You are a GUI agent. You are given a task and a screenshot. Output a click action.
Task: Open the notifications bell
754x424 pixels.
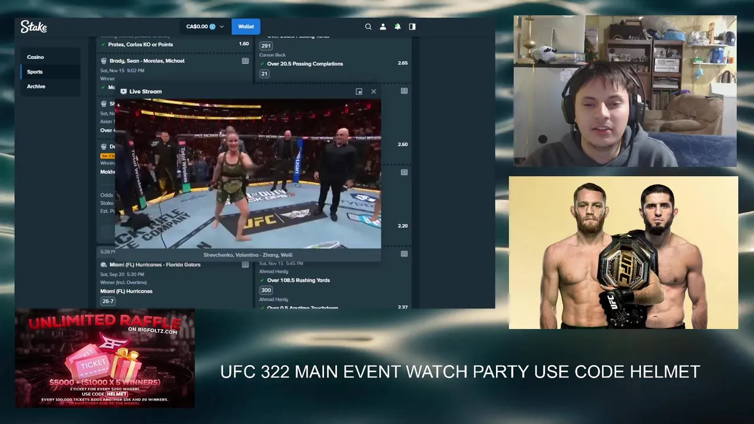[x=398, y=26]
